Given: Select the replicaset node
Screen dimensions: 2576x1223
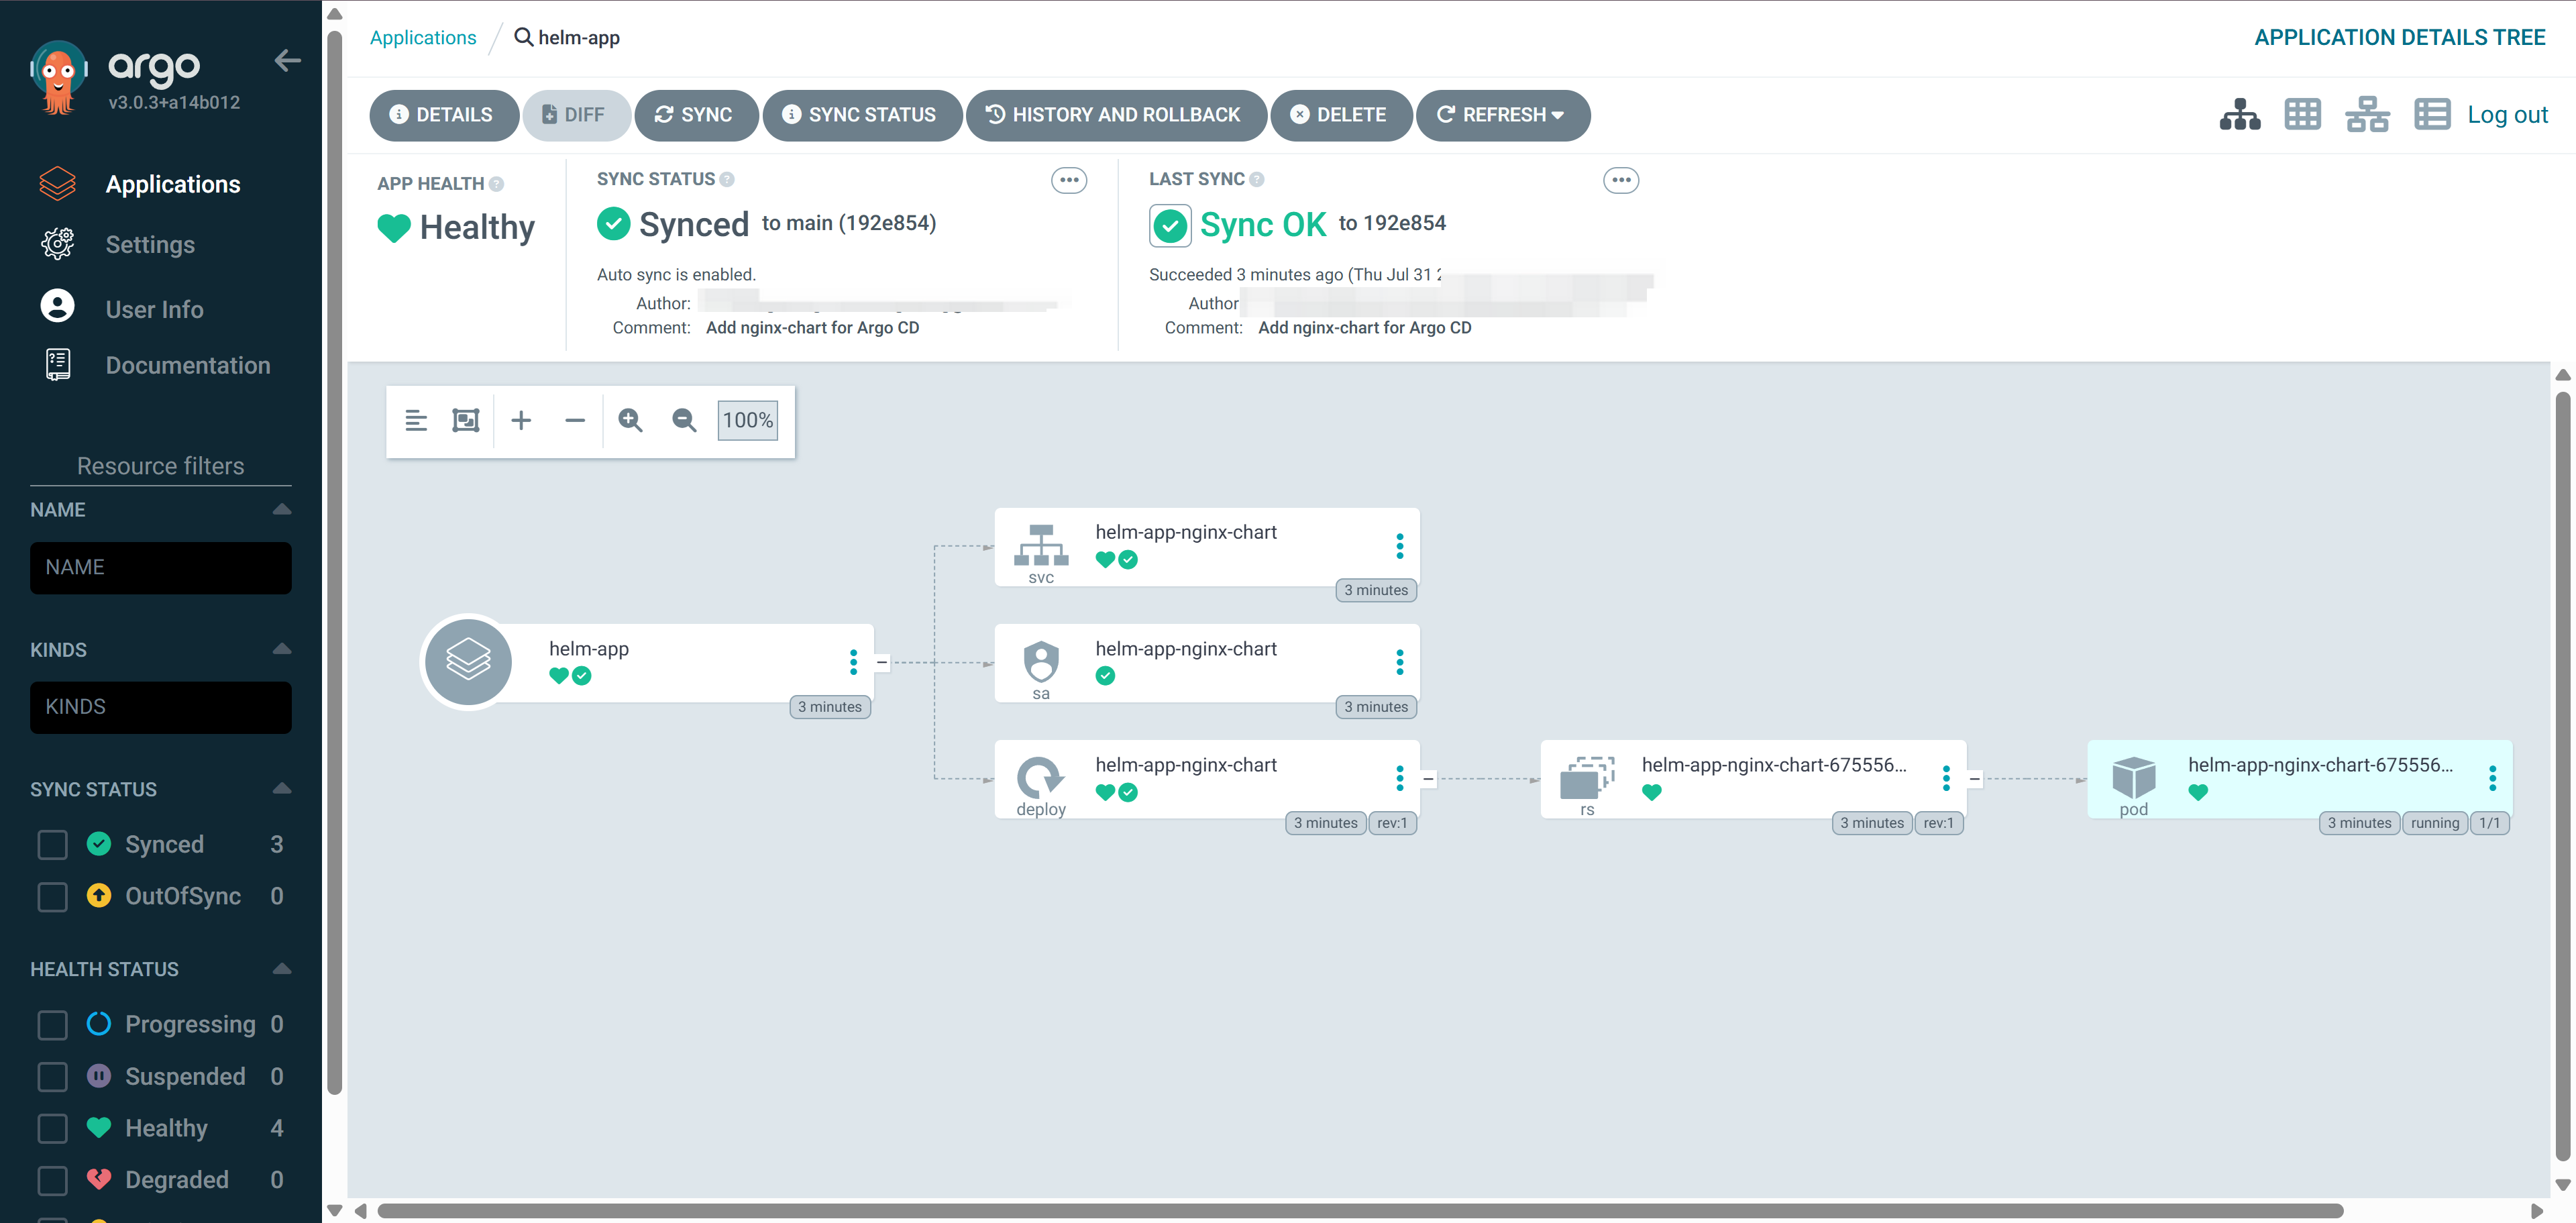Looking at the screenshot, I should click(1753, 779).
